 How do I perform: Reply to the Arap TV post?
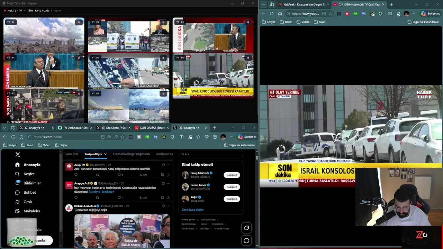pos(76,175)
